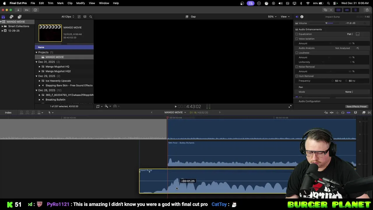Screen dimensions: 373x210
Task: Click the Audio Analysis magic wand icon
Action: pyautogui.click(x=358, y=48)
